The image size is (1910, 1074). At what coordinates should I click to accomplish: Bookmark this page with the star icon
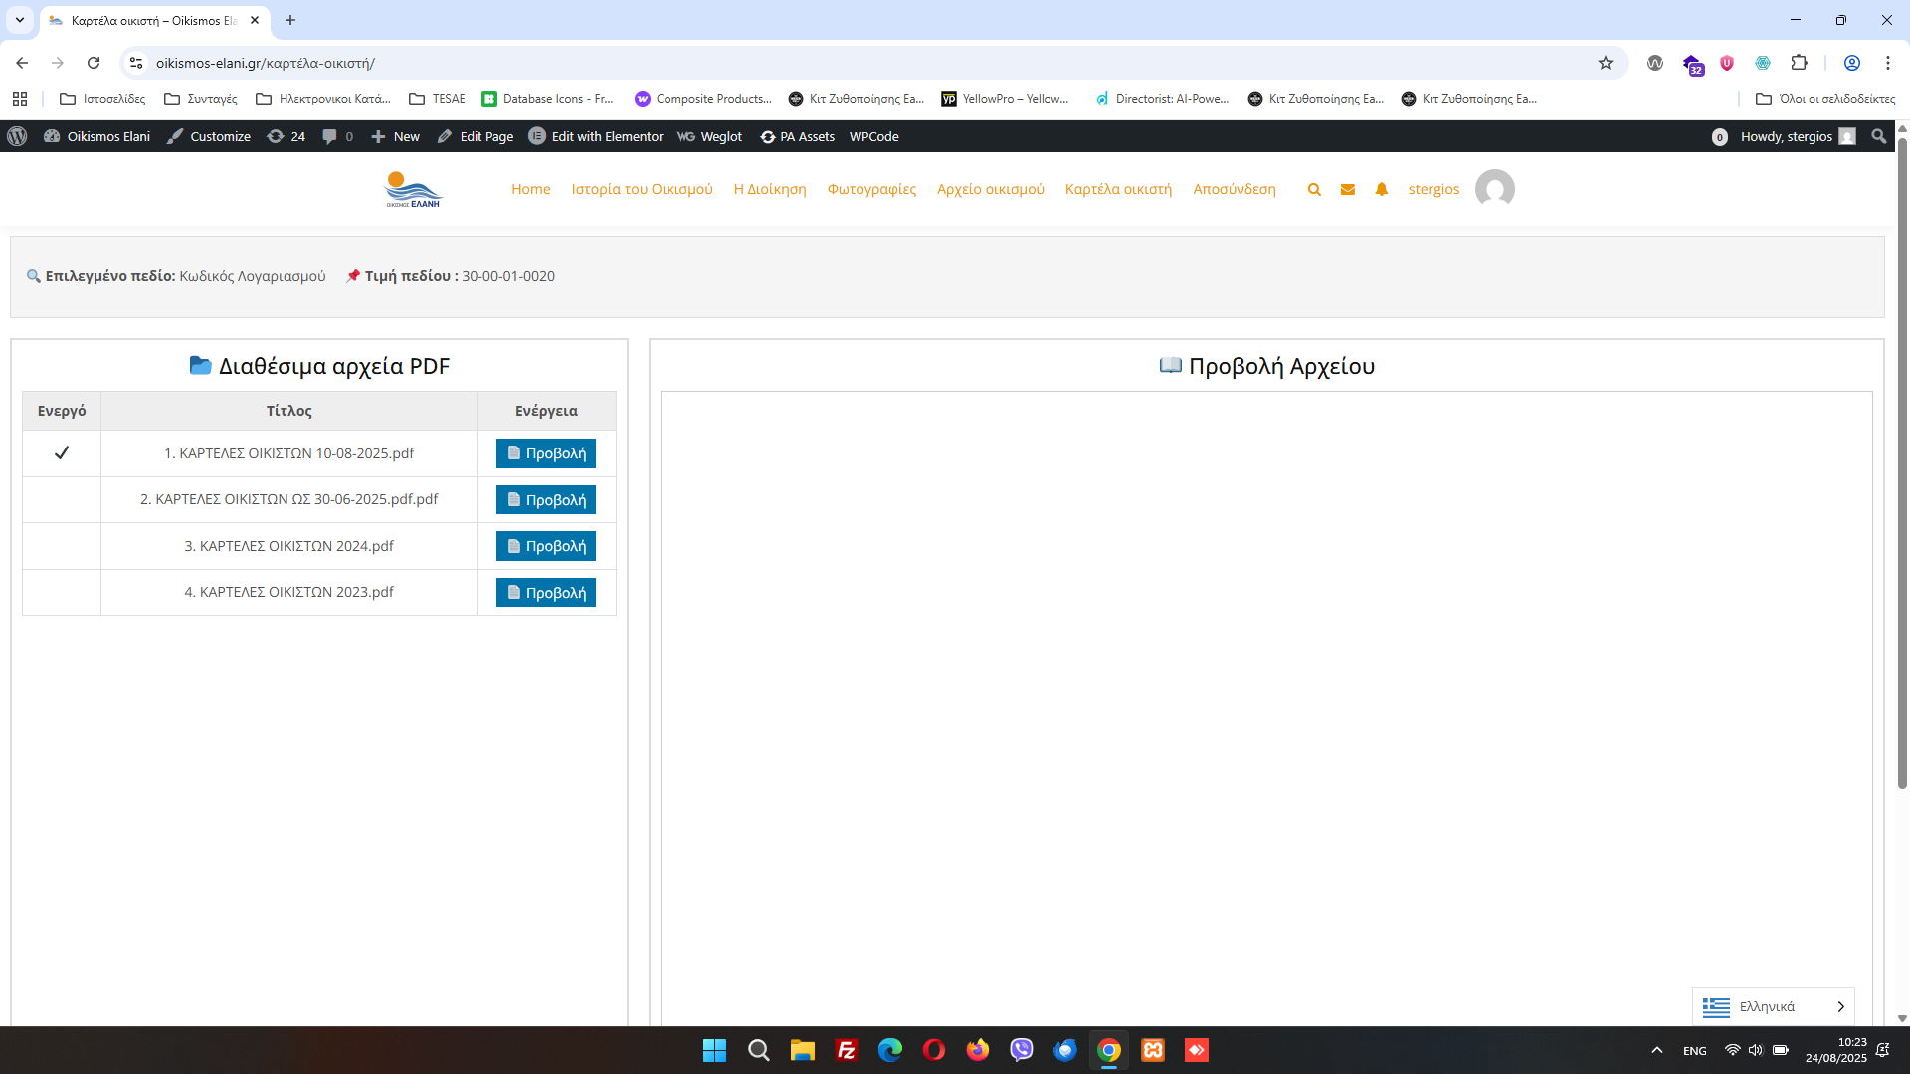(x=1606, y=63)
